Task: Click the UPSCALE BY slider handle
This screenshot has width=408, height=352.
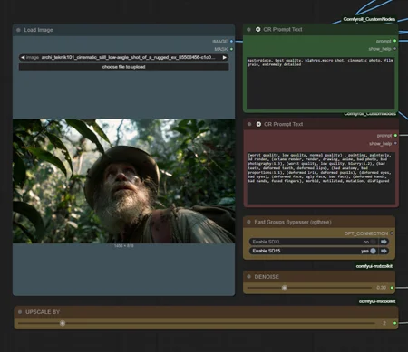Action: tap(63, 323)
